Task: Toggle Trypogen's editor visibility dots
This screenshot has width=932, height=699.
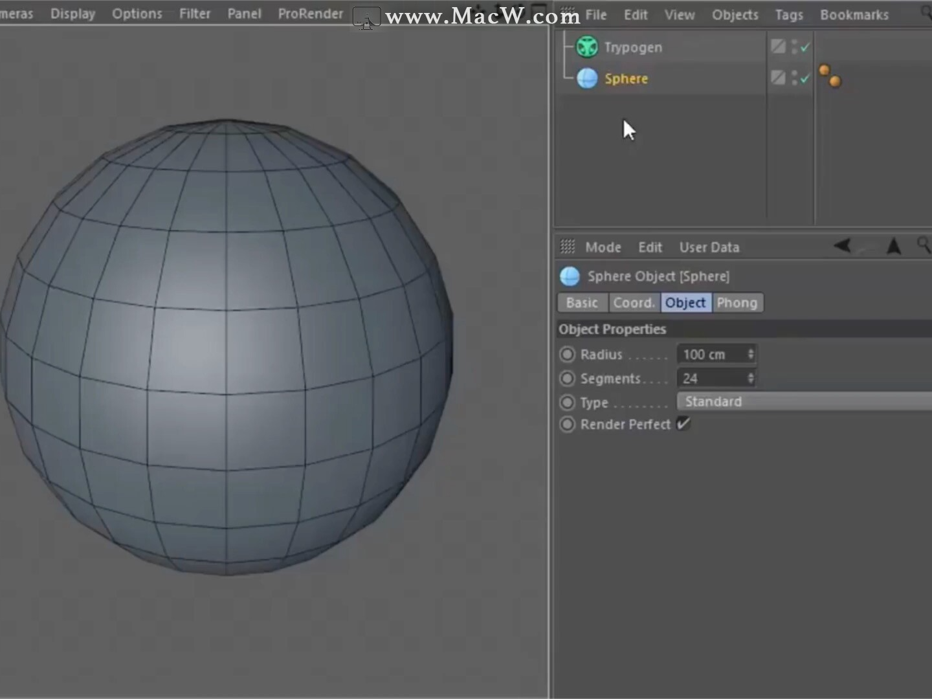Action: pos(794,45)
